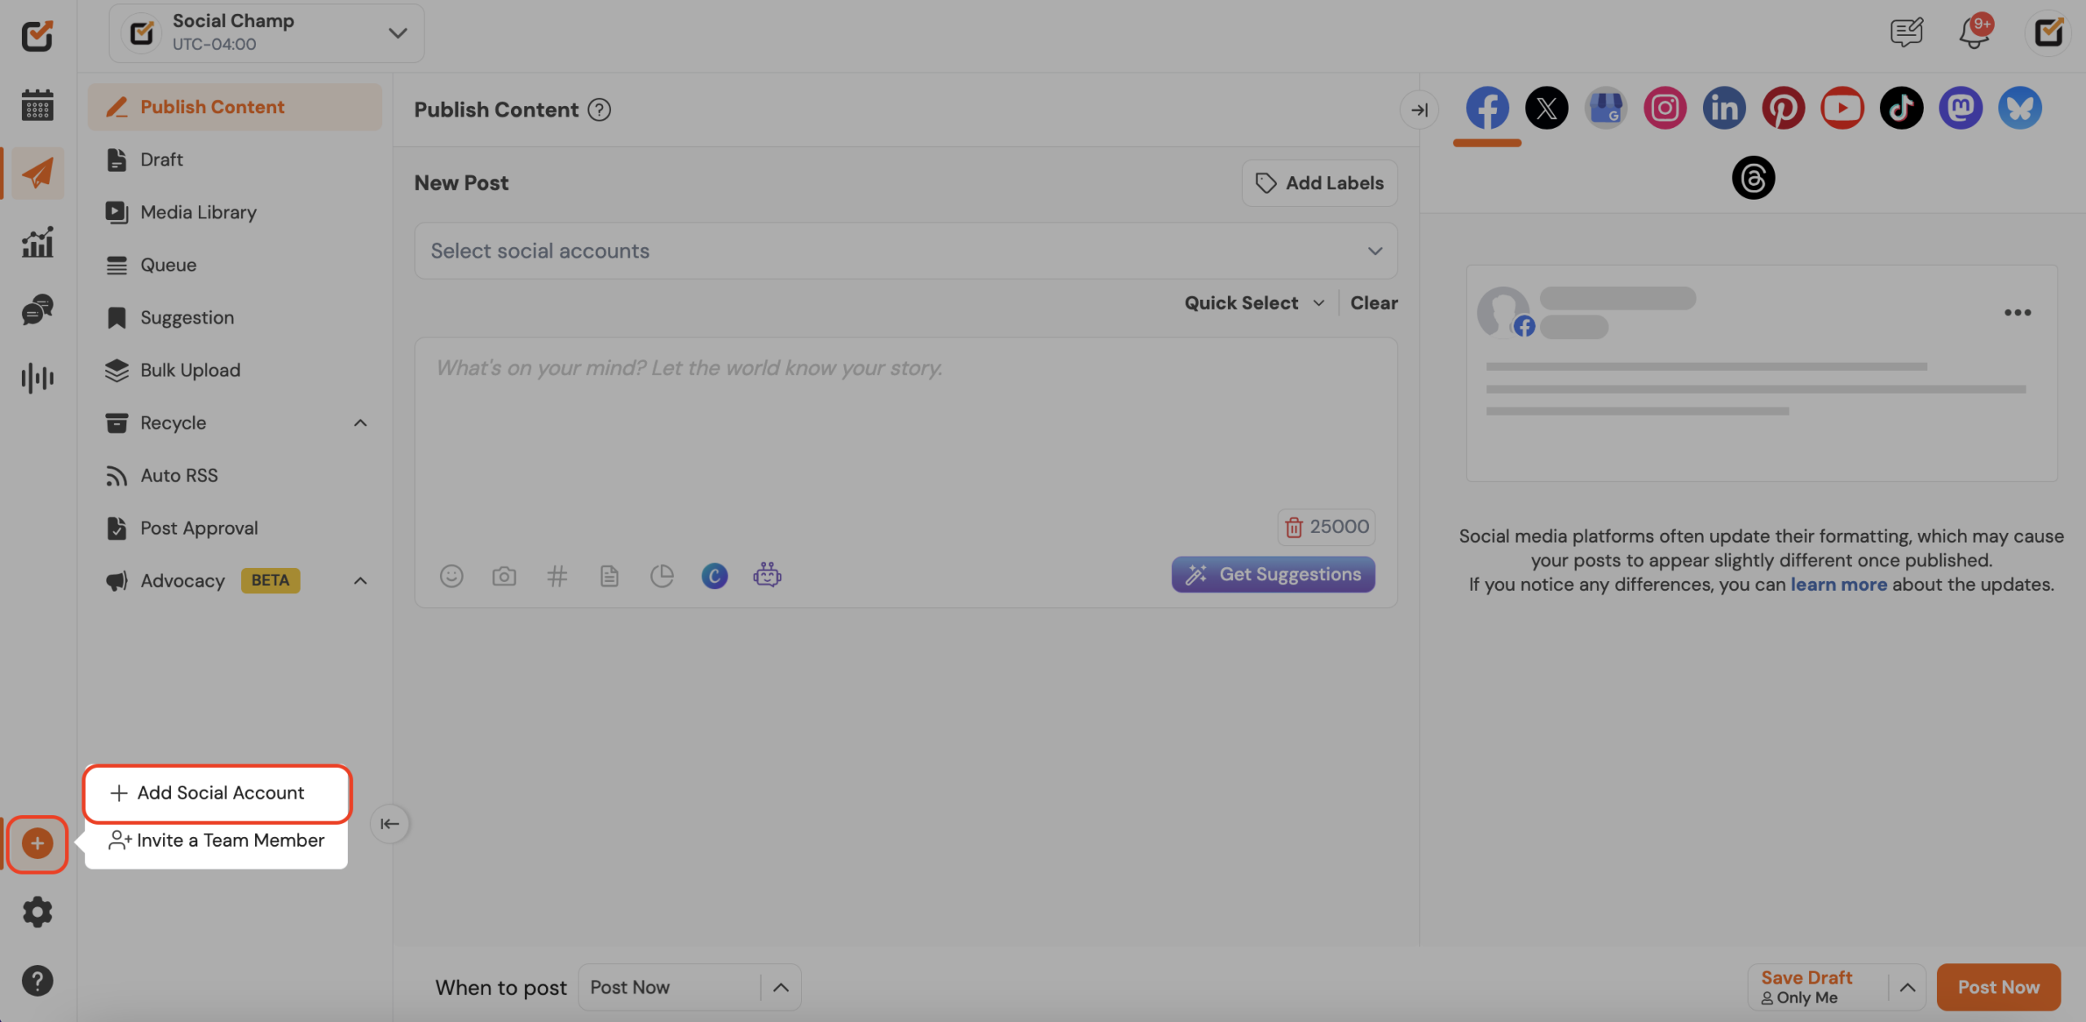Open Select social accounts dropdown
The image size is (2086, 1022).
[904, 251]
